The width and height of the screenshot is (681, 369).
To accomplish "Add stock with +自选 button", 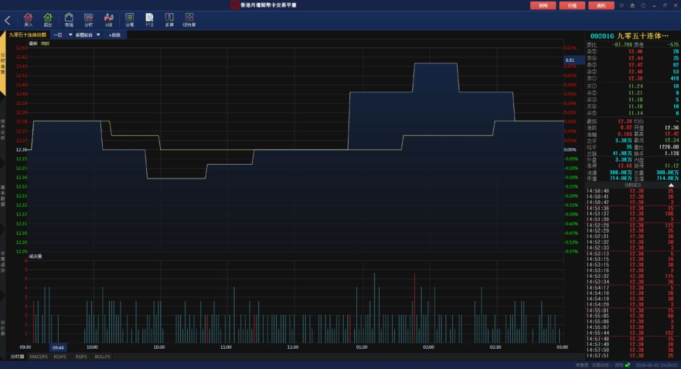I will tap(115, 35).
